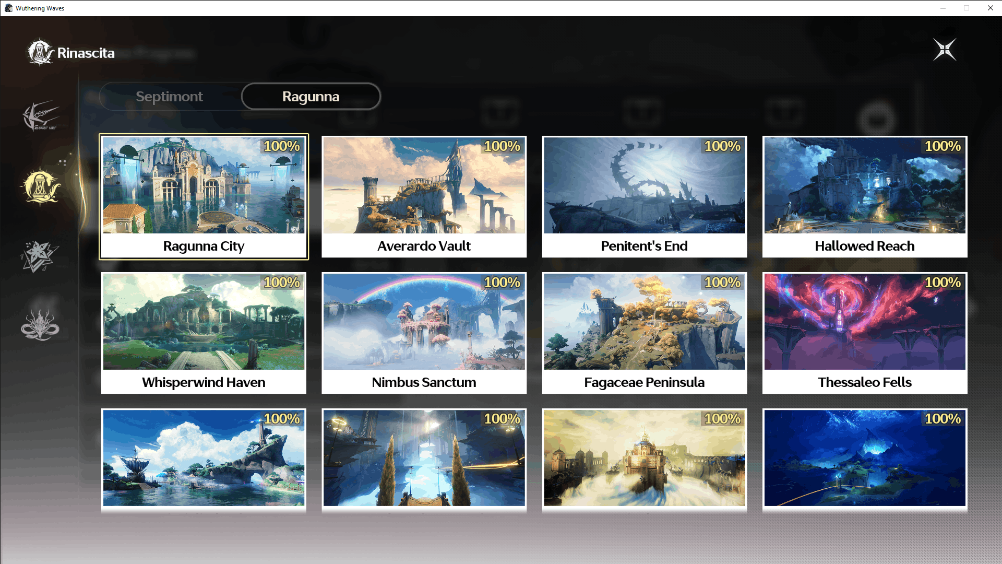Open the star-shaped region sidebar icon

pos(40,256)
